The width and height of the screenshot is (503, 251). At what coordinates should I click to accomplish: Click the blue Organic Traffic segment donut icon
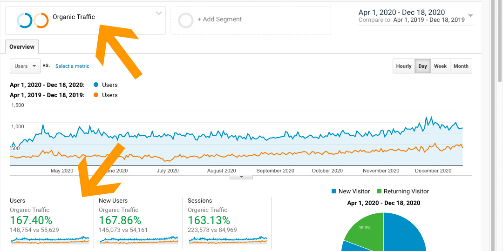24,20
